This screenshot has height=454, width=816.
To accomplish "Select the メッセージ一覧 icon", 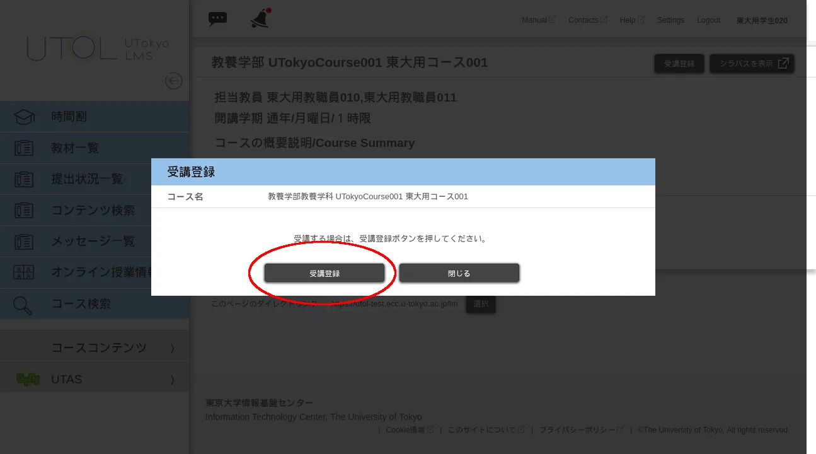I will pos(23,242).
